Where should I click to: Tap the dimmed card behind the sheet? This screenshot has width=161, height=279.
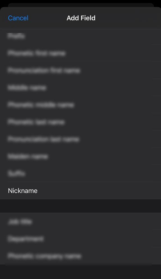tap(81, 5)
